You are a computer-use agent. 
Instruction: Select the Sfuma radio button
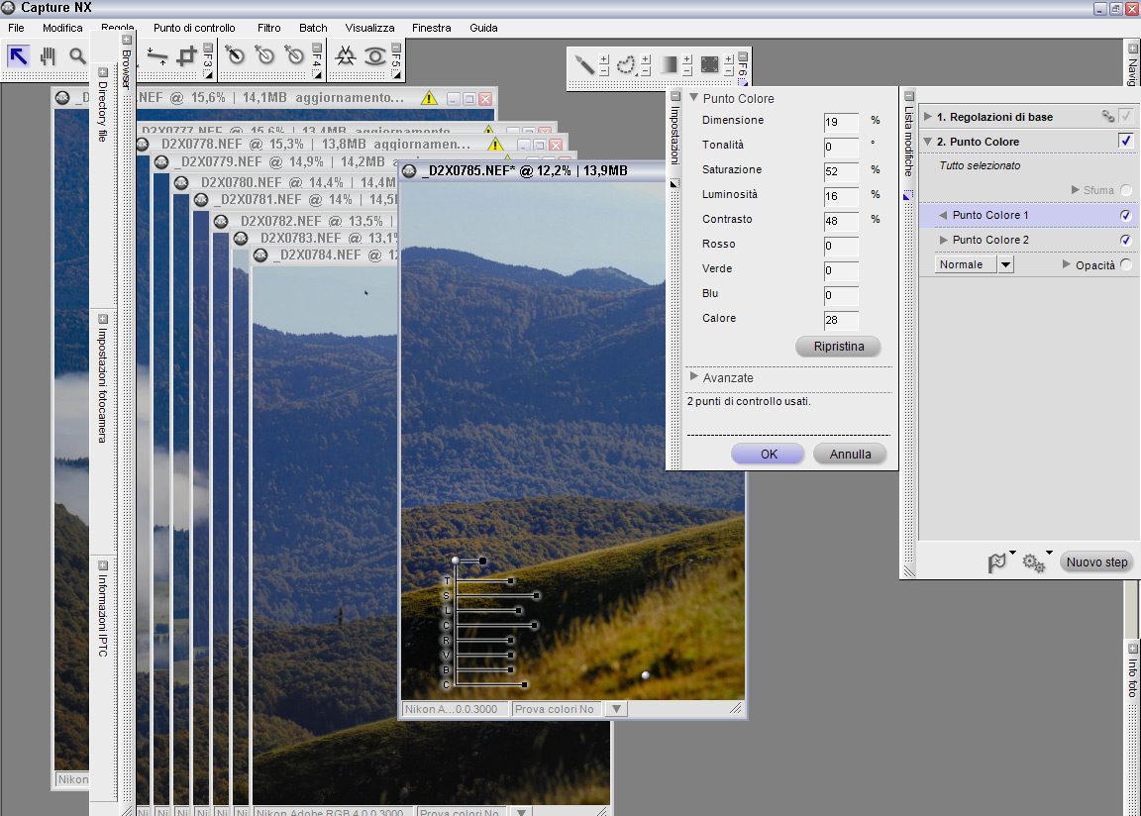click(1126, 190)
